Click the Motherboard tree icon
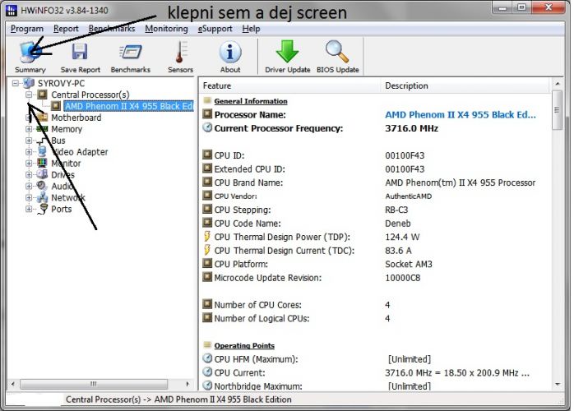Screen dimensions: 574x411 click(43, 117)
